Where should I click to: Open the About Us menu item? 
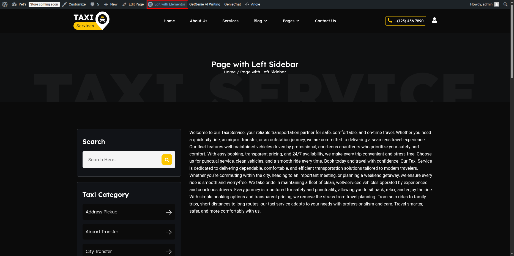(199, 21)
